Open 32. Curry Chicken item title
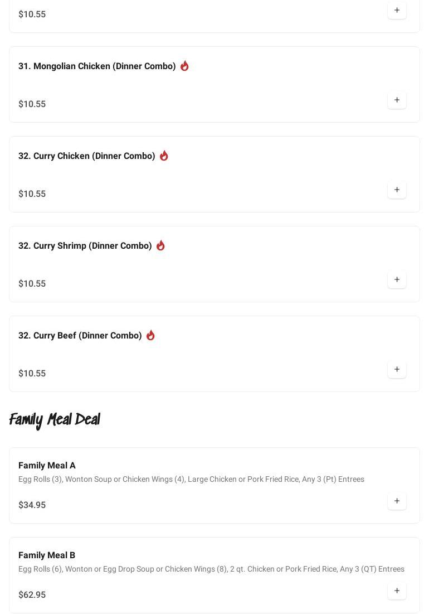The image size is (429, 614). tap(87, 156)
